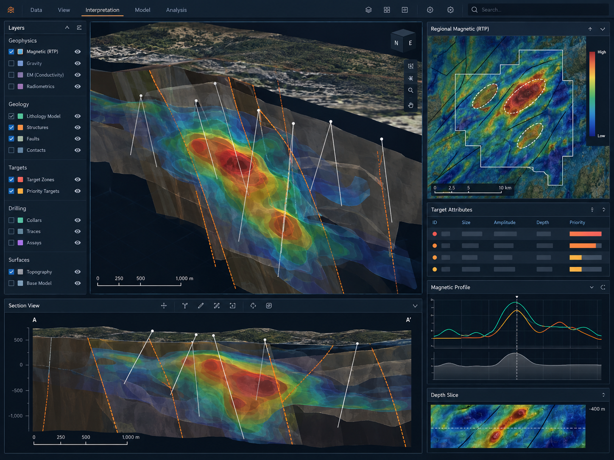This screenshot has height=460, width=614.
Task: Click the refresh icon in Magnetic Profile panel
Action: point(603,287)
